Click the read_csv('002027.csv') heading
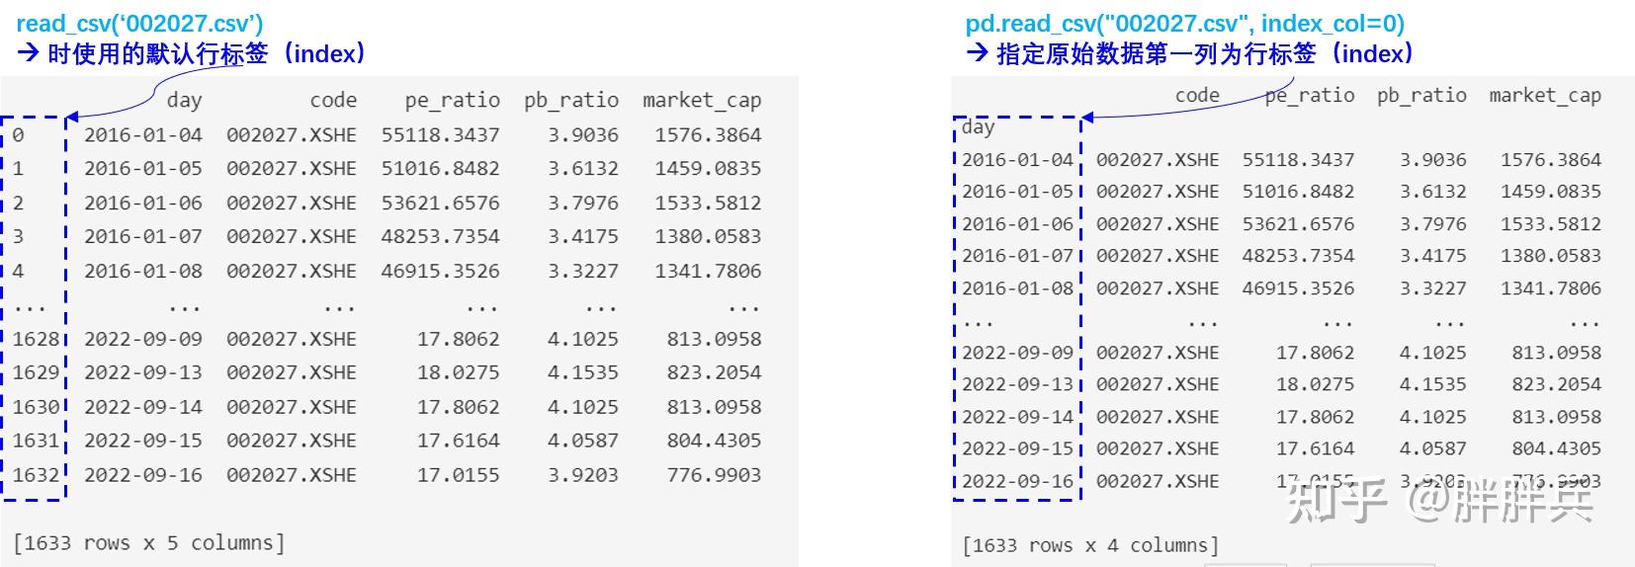Image resolution: width=1635 pixels, height=567 pixels. tap(140, 24)
